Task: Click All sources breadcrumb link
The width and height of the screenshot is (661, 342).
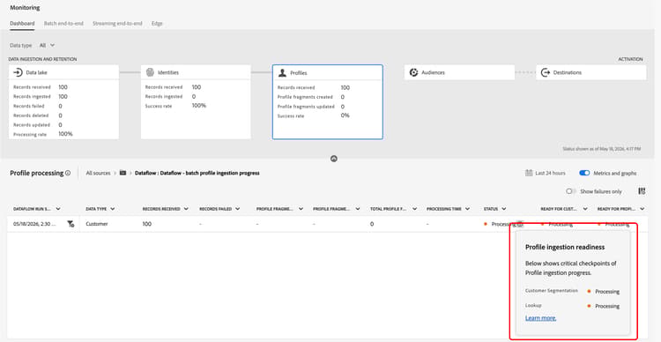Action: [98, 173]
